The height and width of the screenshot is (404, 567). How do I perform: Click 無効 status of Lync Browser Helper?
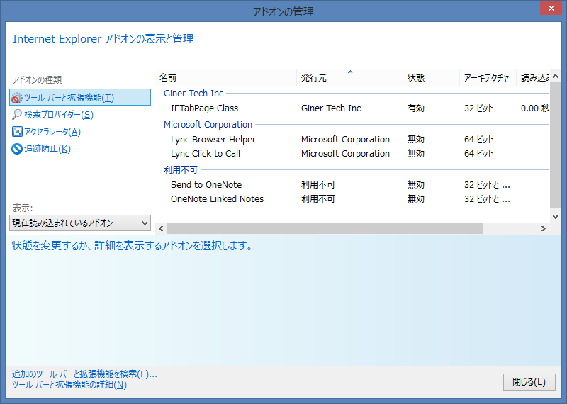(x=416, y=139)
